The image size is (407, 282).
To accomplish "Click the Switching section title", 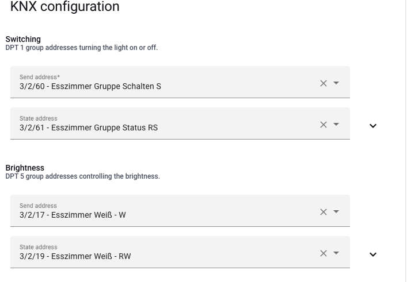I will click(23, 39).
